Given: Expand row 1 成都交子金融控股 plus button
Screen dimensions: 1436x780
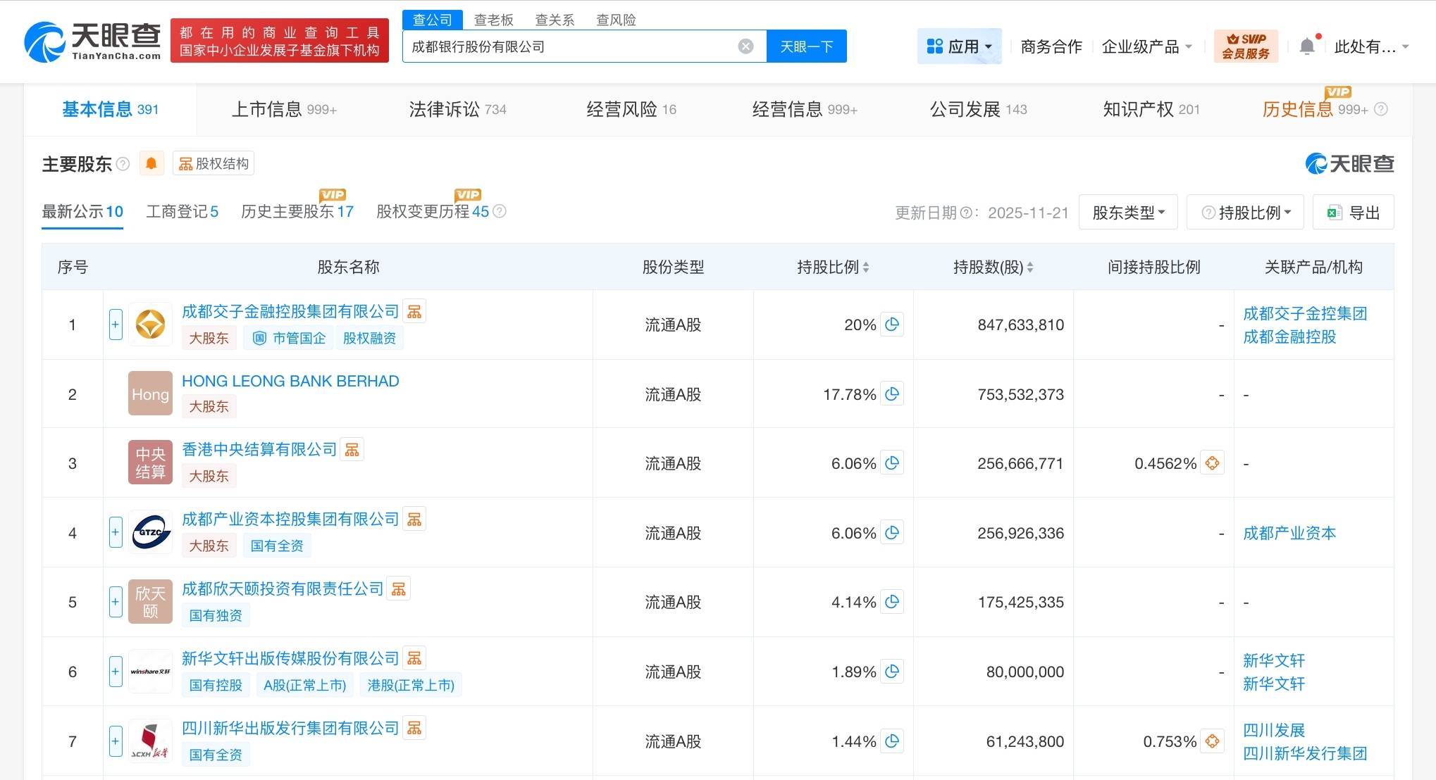Looking at the screenshot, I should [116, 325].
